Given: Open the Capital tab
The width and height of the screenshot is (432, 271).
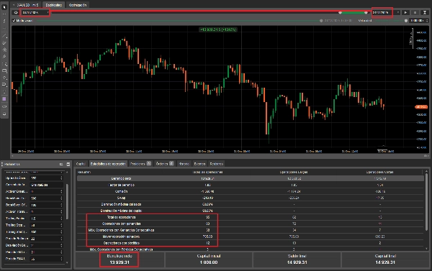Looking at the screenshot, I should pyautogui.click(x=81, y=164).
